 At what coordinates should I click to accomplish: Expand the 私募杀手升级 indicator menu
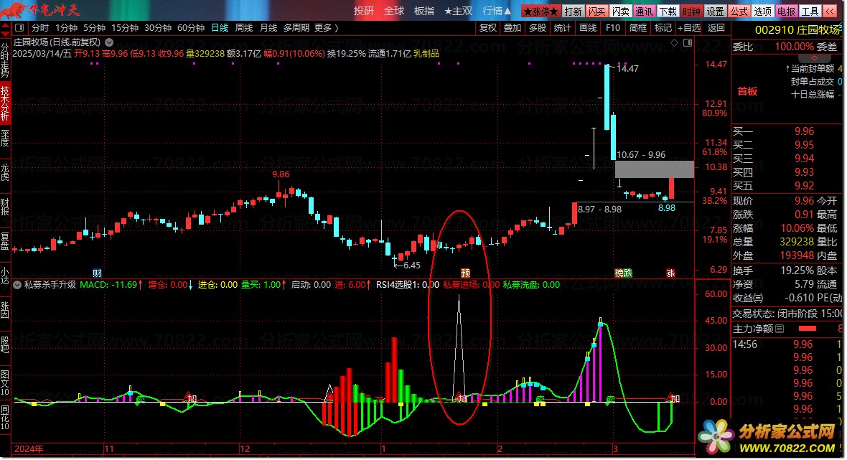(x=19, y=284)
